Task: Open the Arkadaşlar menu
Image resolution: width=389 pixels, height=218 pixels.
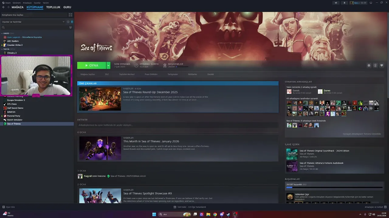Action: (x=27, y=3)
